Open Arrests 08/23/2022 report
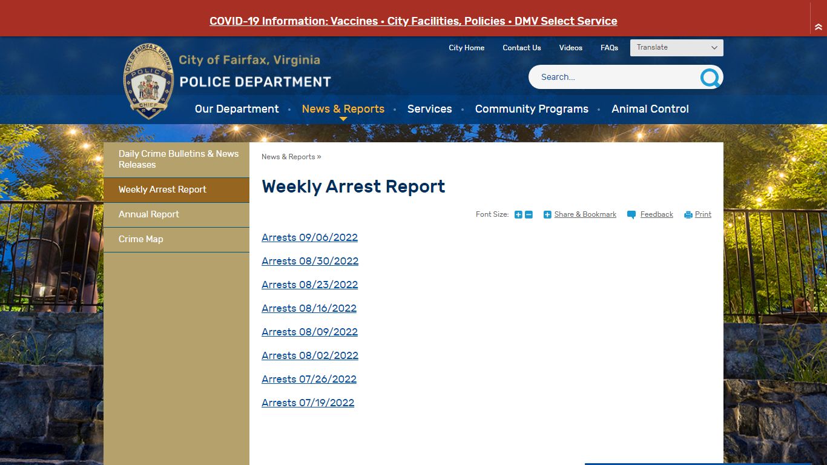This screenshot has height=465, width=827. pyautogui.click(x=309, y=285)
